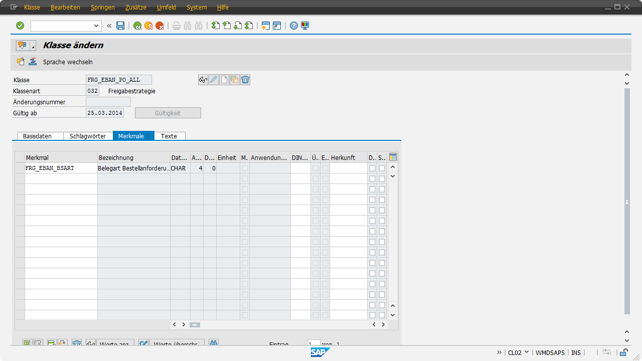The image size is (642, 361).
Task: Tick the S.. checkbox for FRG_EBAN_BSART row
Action: (382, 168)
